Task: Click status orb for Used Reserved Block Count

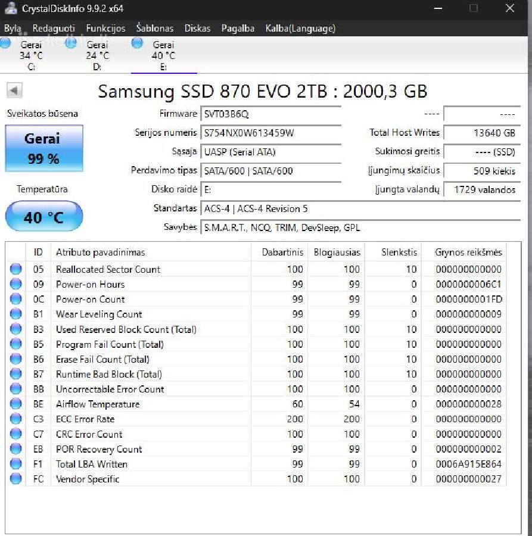Action: click(x=15, y=329)
